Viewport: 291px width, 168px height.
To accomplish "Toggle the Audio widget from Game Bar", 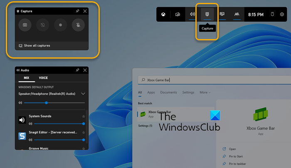I will 192,14.
